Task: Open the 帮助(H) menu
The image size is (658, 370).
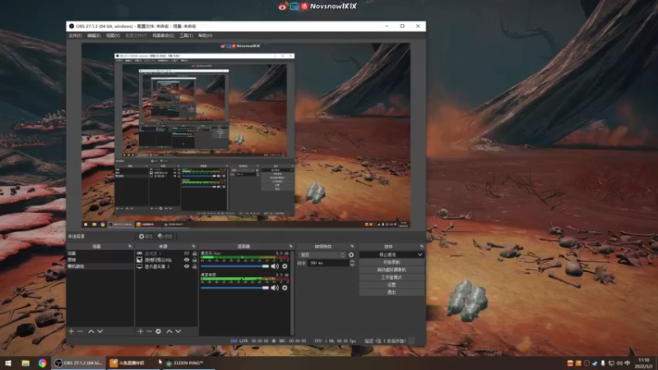Action: [205, 35]
